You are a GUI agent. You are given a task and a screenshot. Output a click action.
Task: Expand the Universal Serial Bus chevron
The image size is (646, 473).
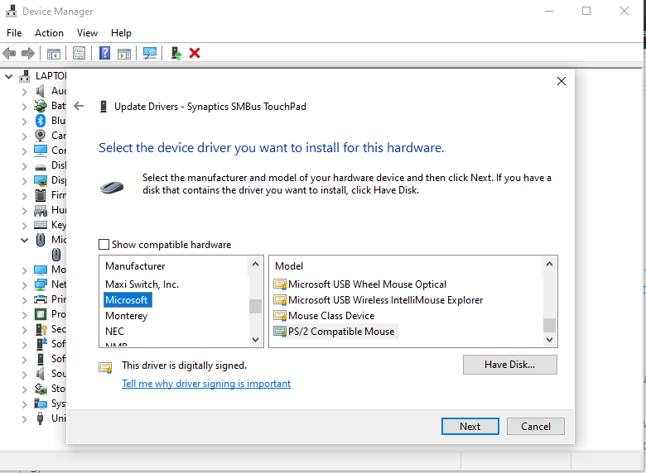click(x=24, y=419)
